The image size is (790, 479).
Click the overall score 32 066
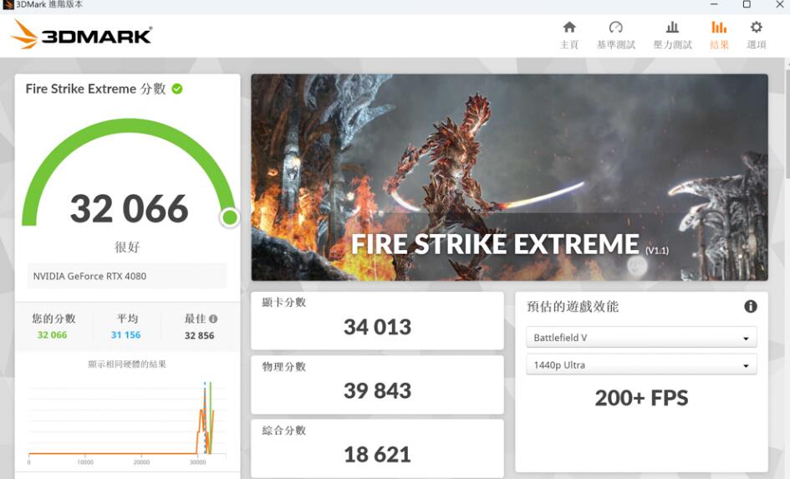click(x=130, y=208)
